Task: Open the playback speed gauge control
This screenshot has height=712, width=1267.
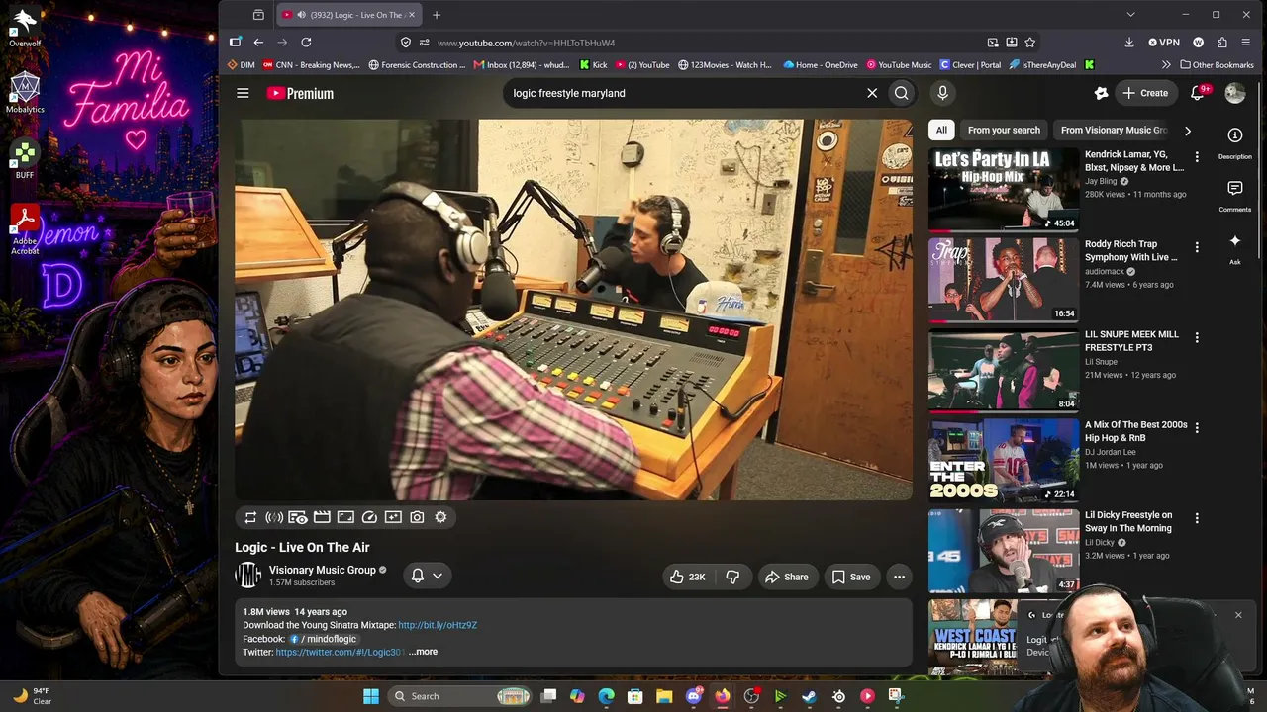Action: (x=369, y=517)
